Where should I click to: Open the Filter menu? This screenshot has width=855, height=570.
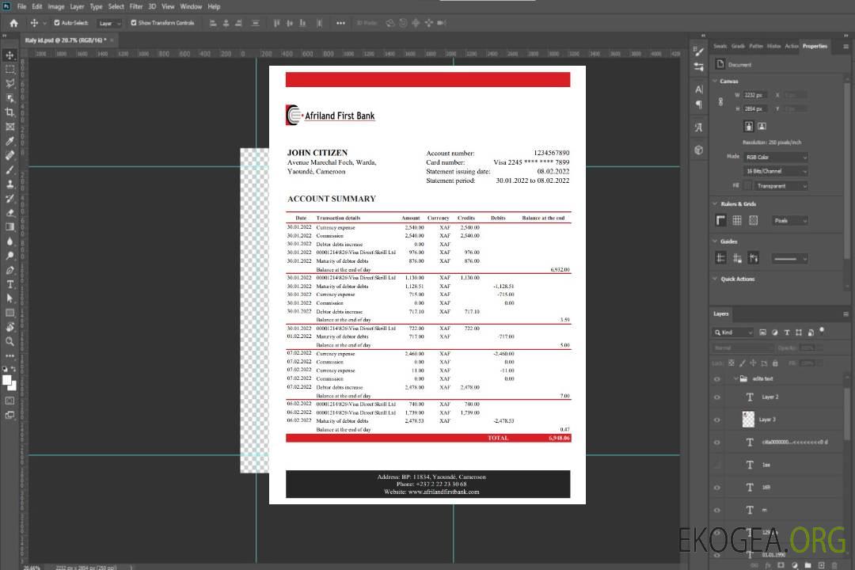coord(136,6)
